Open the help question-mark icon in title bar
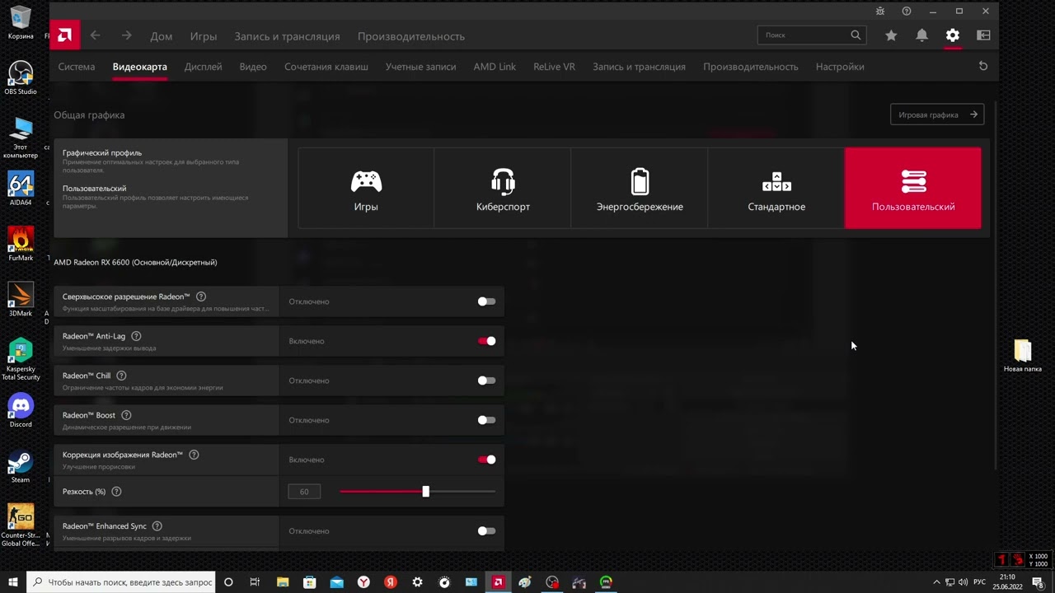 [x=907, y=12]
